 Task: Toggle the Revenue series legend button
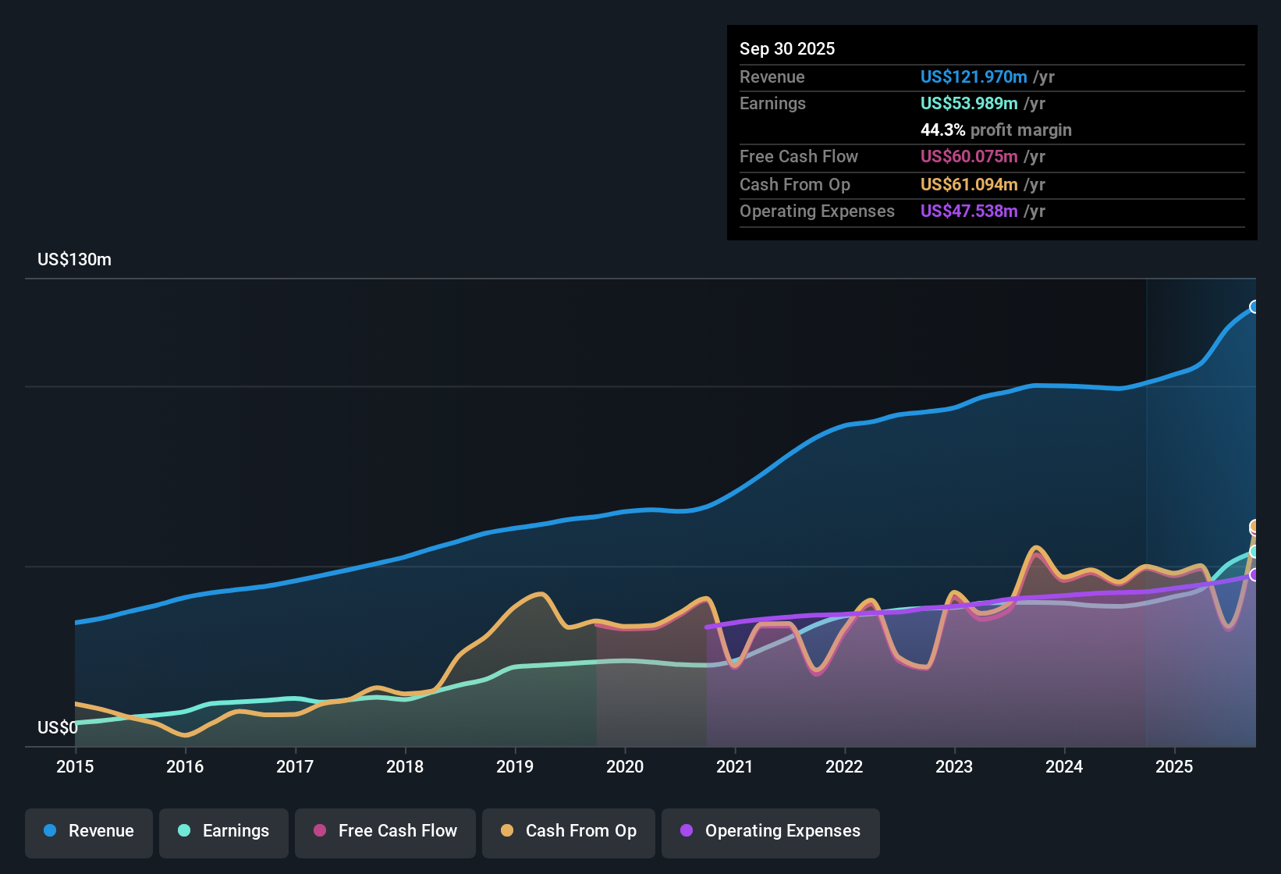[89, 833]
